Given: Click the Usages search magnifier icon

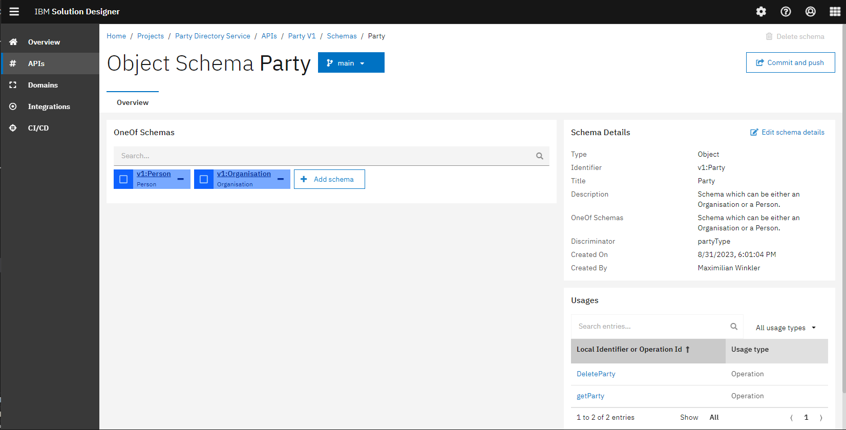Looking at the screenshot, I should click(x=733, y=327).
